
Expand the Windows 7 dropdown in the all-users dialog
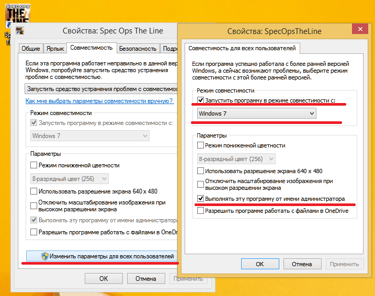tap(256, 113)
